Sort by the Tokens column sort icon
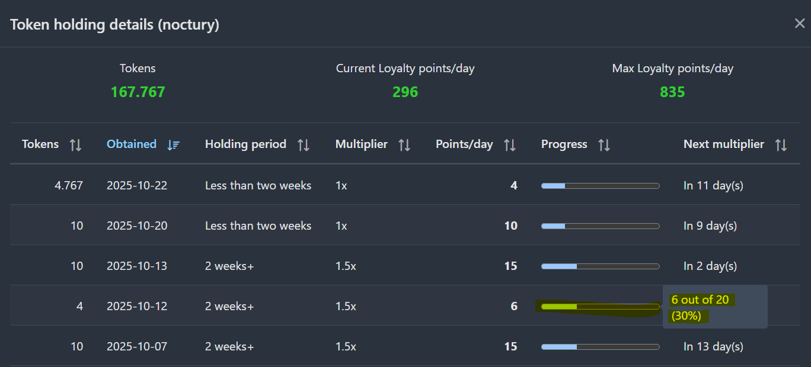The height and width of the screenshot is (367, 811). [75, 145]
